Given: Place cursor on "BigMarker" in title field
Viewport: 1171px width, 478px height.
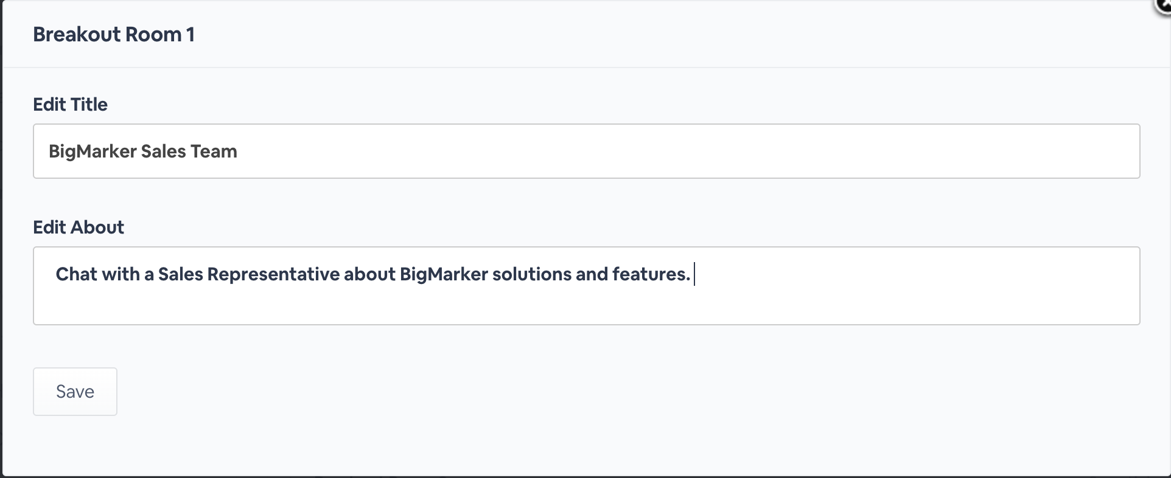Looking at the screenshot, I should click(92, 151).
